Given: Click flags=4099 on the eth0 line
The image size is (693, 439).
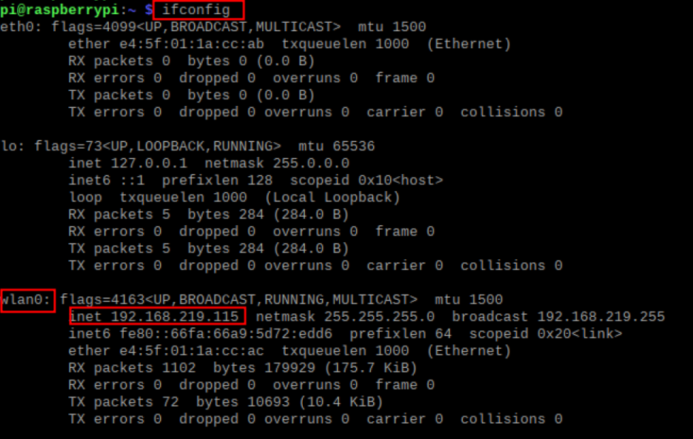Looking at the screenshot, I should tap(94, 27).
